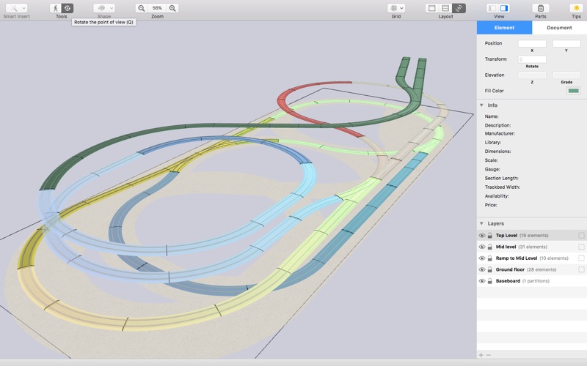Screen dimensions: 587x366
Task: Add a new layer with plus button
Action: coord(481,355)
